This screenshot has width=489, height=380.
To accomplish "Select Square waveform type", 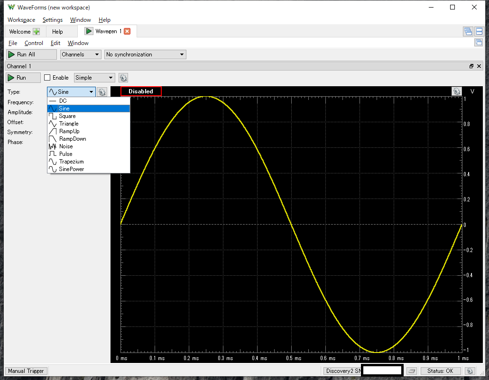I will 89,116.
